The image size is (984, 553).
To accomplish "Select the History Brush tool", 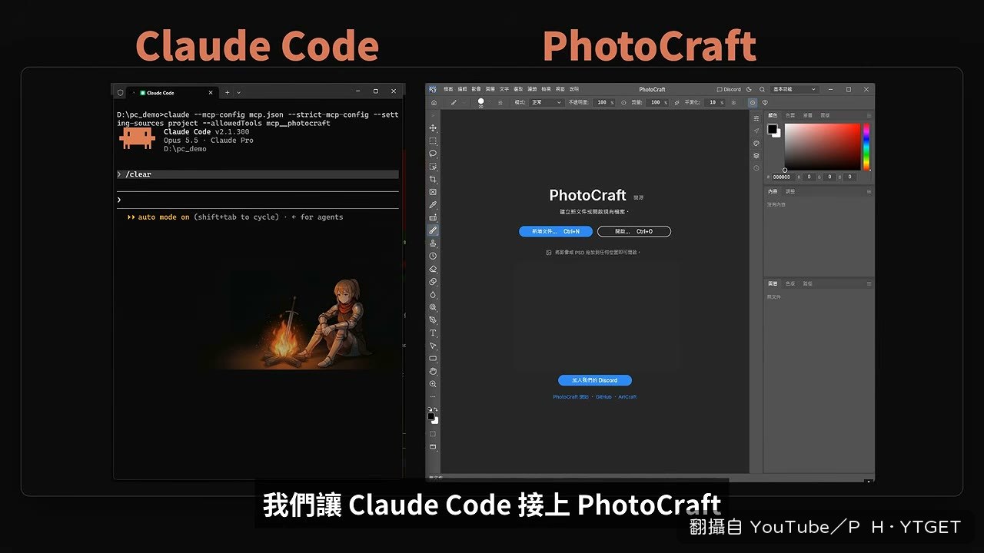I will tap(433, 256).
